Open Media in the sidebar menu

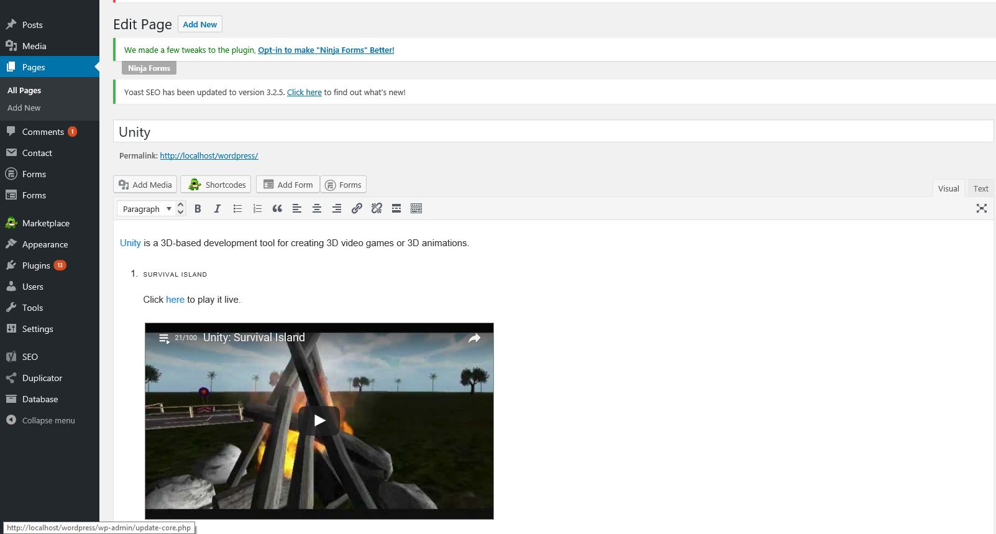click(x=50, y=46)
